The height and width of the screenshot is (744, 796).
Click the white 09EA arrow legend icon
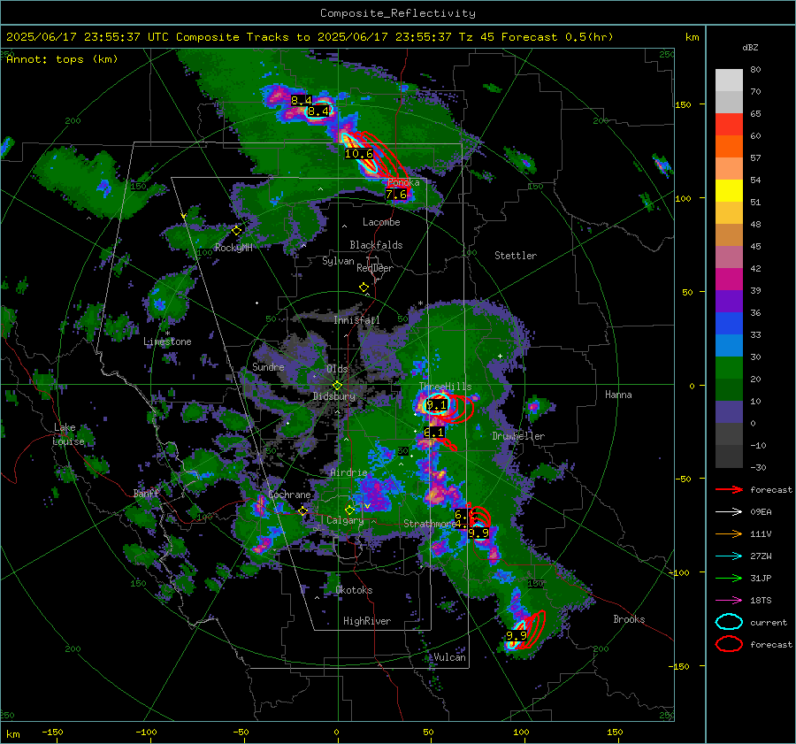click(729, 512)
